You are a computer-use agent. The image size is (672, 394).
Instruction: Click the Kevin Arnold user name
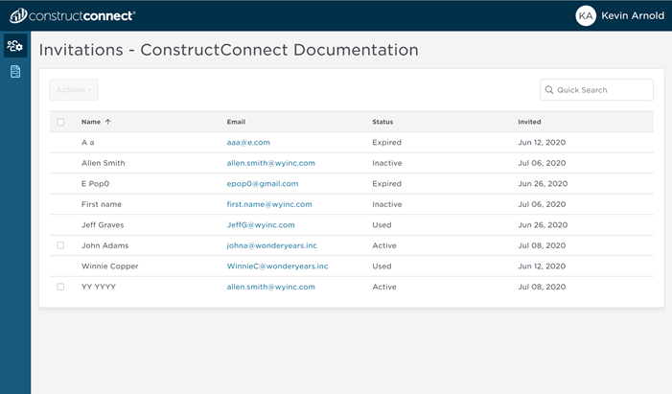click(633, 16)
